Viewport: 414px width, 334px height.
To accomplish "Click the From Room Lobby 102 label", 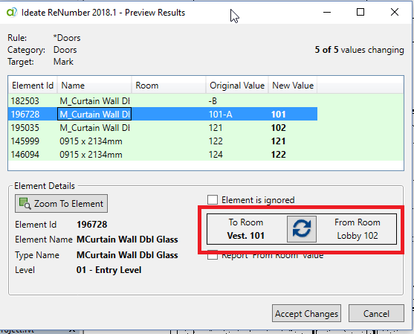I will 358,229.
